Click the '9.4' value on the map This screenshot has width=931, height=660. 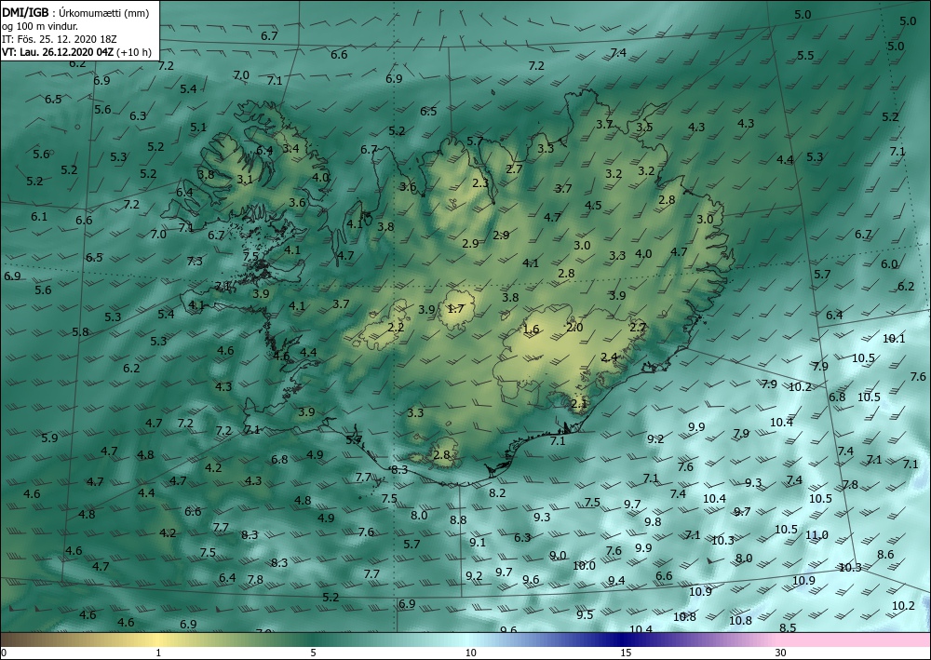tap(616, 580)
